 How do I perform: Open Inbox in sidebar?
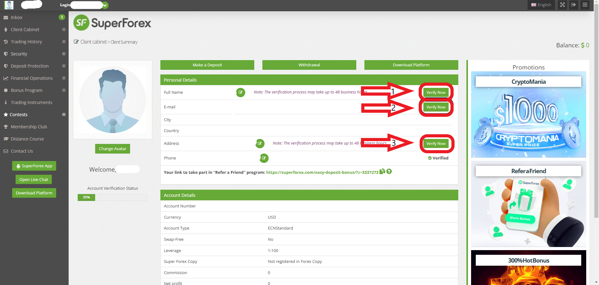pyautogui.click(x=17, y=17)
